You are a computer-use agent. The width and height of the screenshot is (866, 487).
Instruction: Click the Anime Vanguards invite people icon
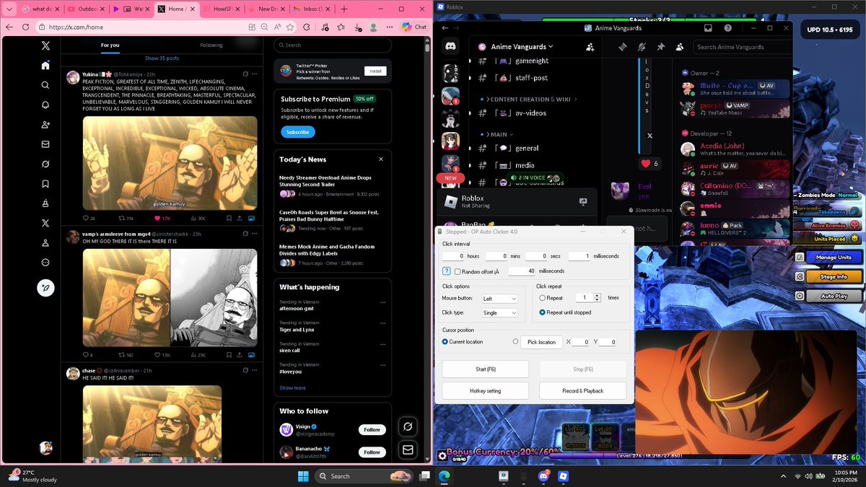(590, 46)
